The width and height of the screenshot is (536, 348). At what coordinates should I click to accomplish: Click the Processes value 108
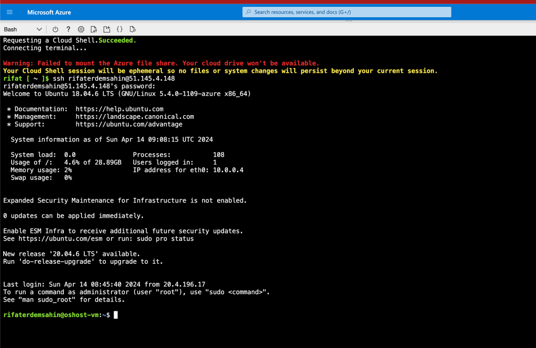point(219,155)
